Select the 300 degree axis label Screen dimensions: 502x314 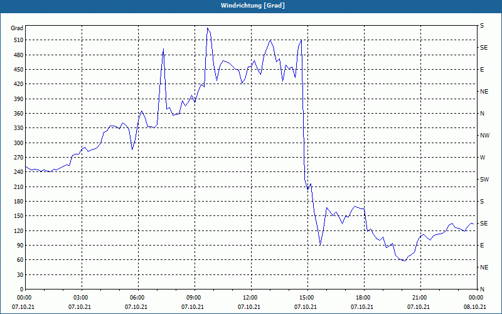19,143
